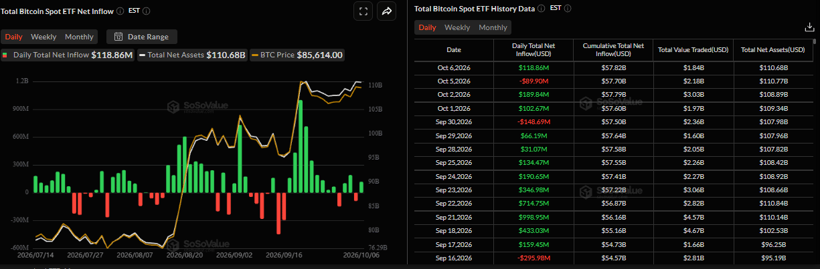Image resolution: width=820 pixels, height=269 pixels.
Task: Click the Oct 2,2026 date cell
Action: coord(454,94)
